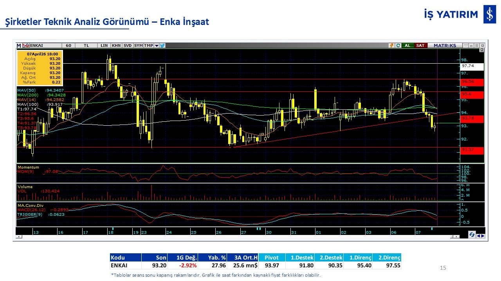Screen dimensions: 501x281
Task: Open the SYM toolbar item
Action: tap(138, 45)
